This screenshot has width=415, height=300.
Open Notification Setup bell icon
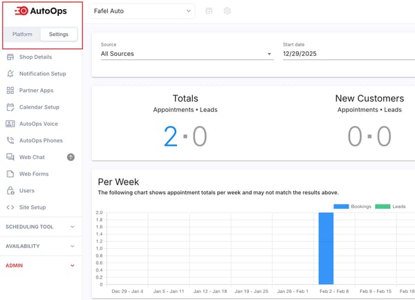click(10, 74)
